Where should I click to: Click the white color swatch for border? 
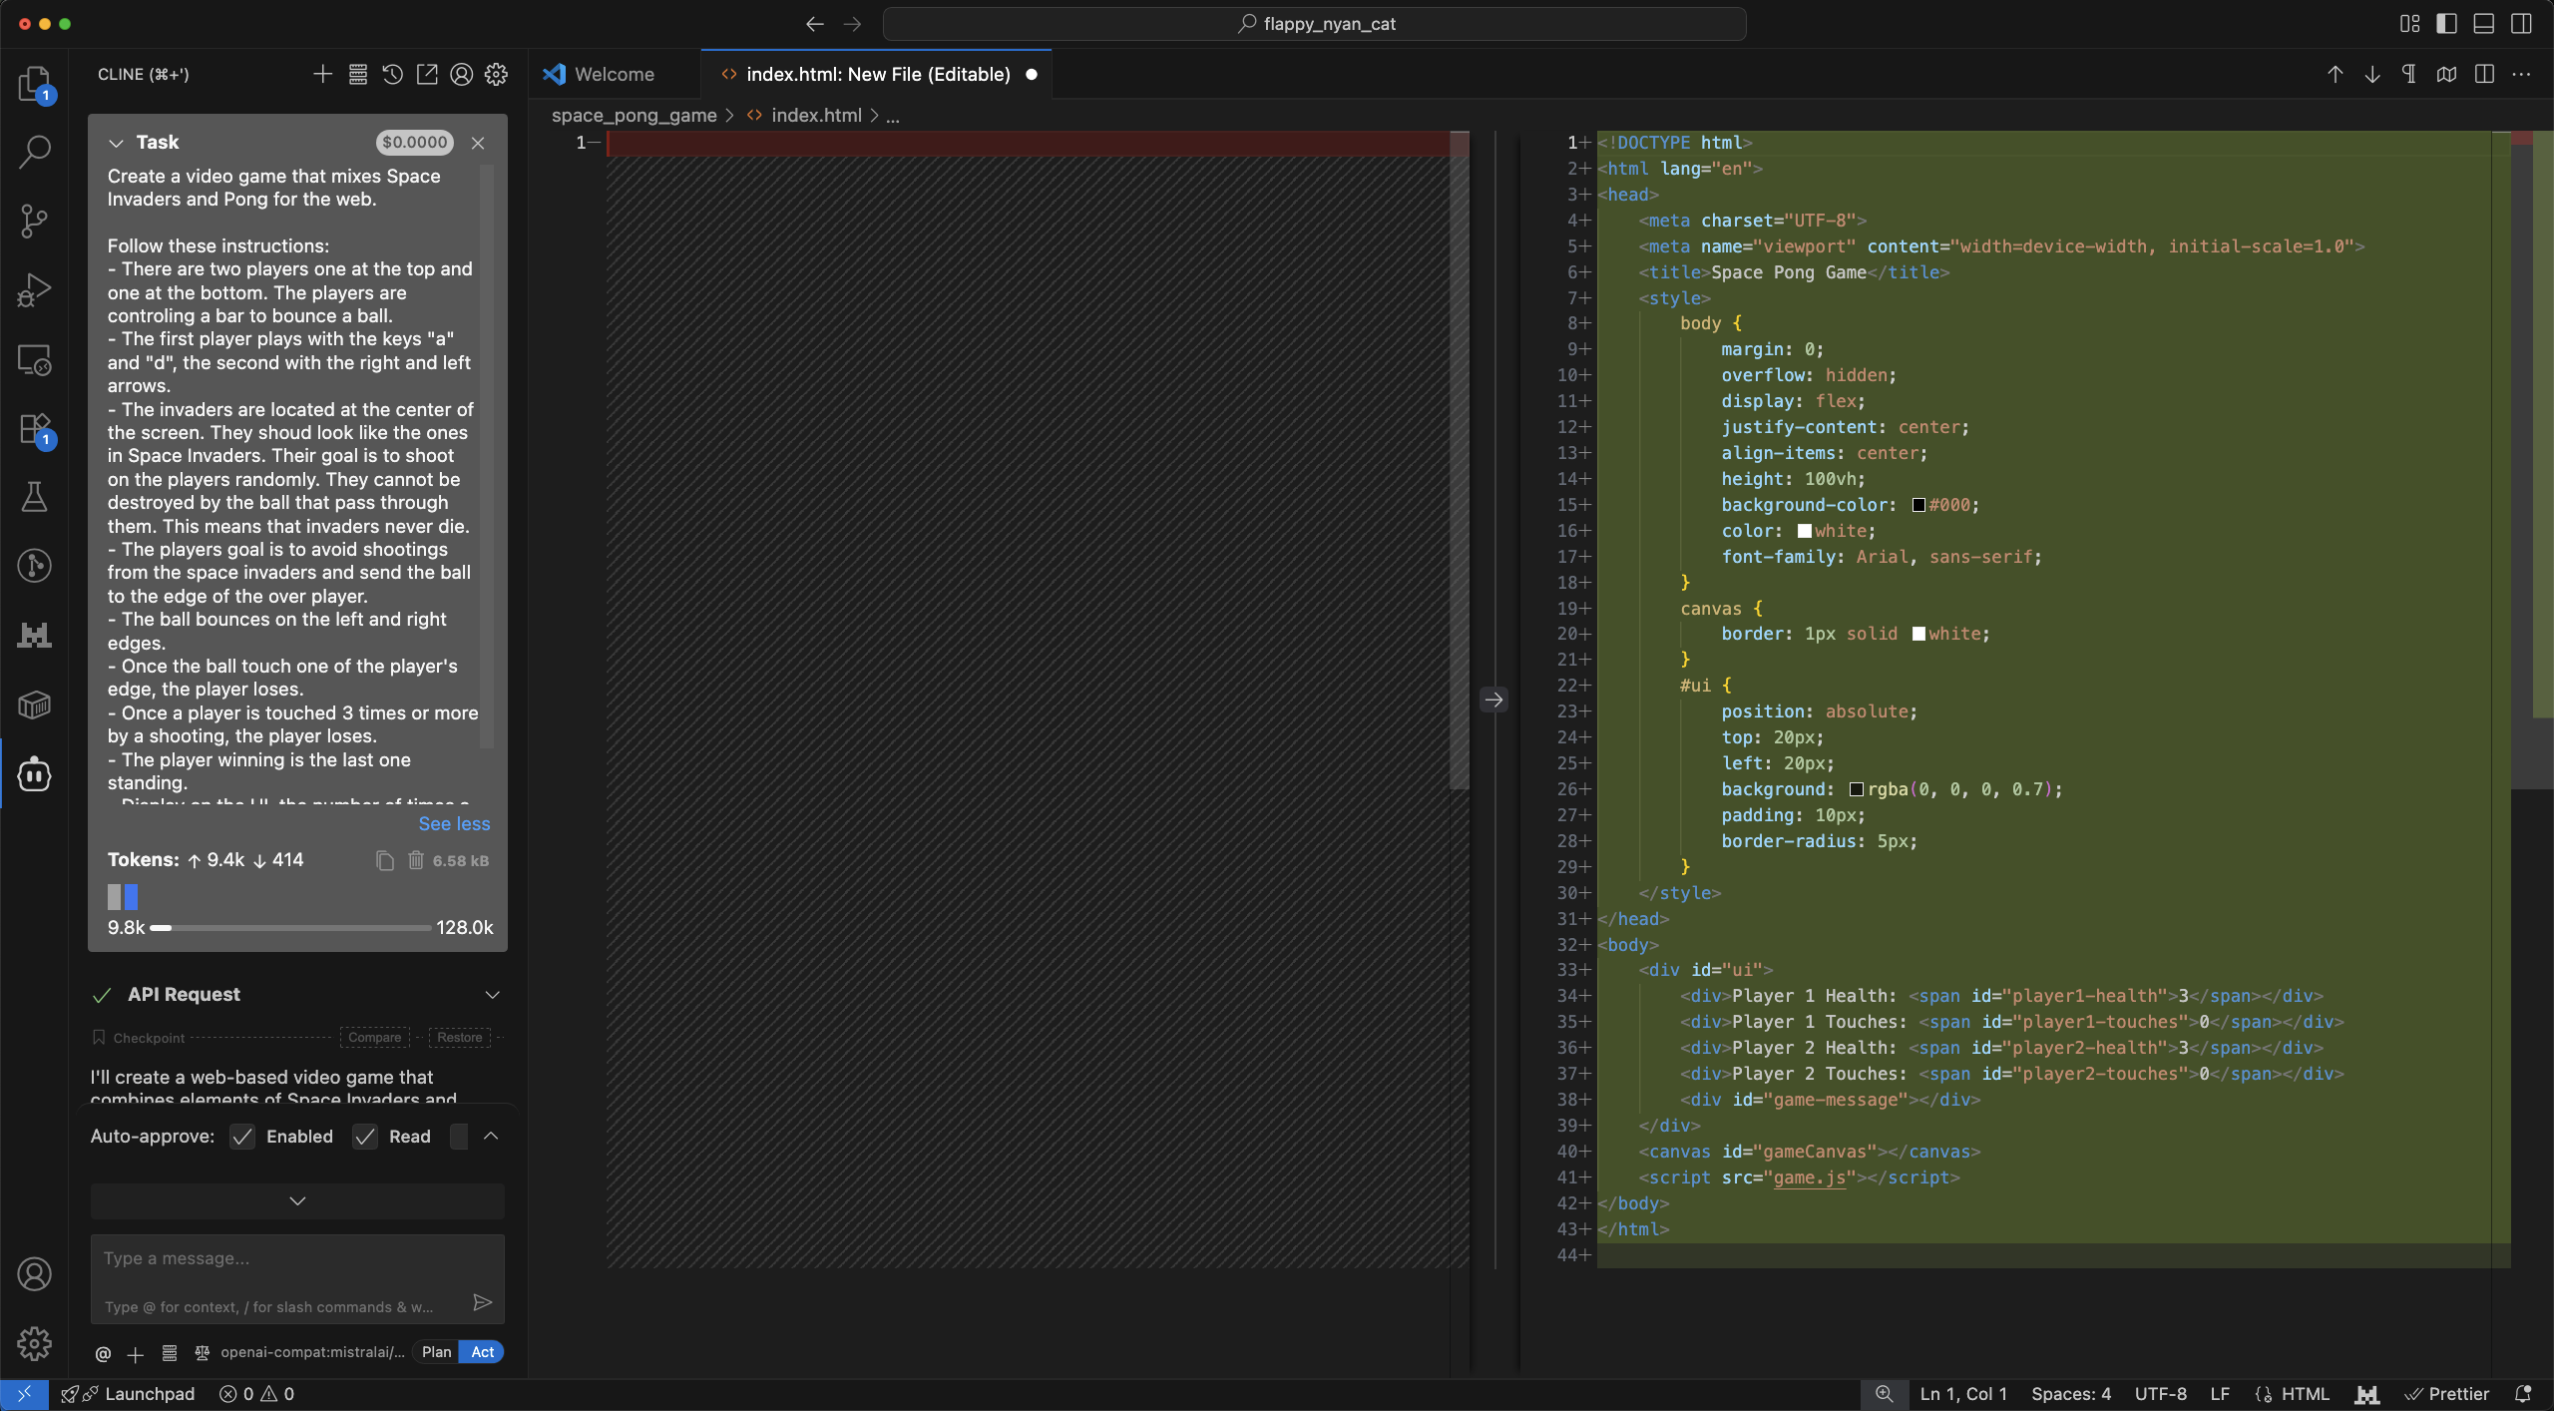coord(1918,635)
